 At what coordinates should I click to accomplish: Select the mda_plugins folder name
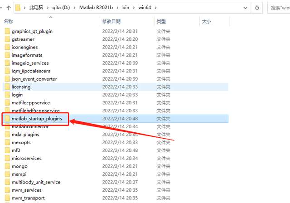(25, 135)
